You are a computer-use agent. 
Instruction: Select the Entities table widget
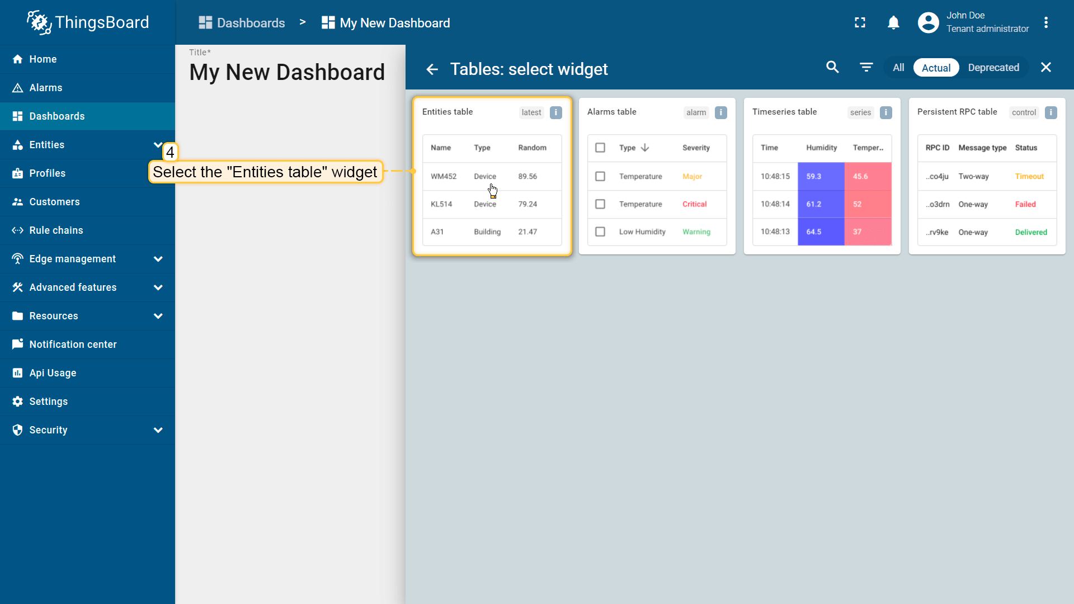492,176
